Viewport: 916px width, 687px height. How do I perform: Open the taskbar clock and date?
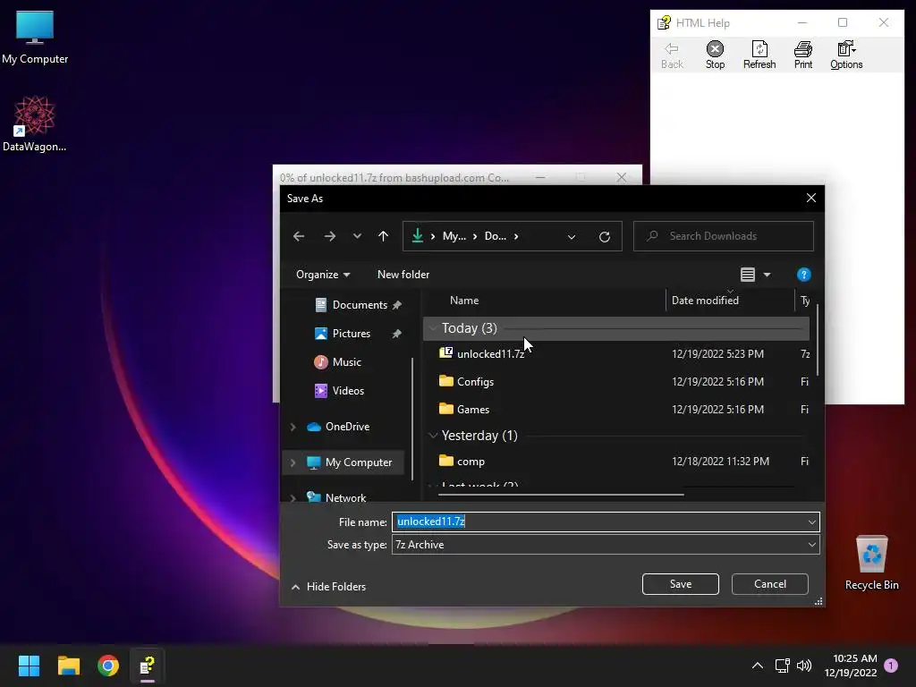coord(851,666)
